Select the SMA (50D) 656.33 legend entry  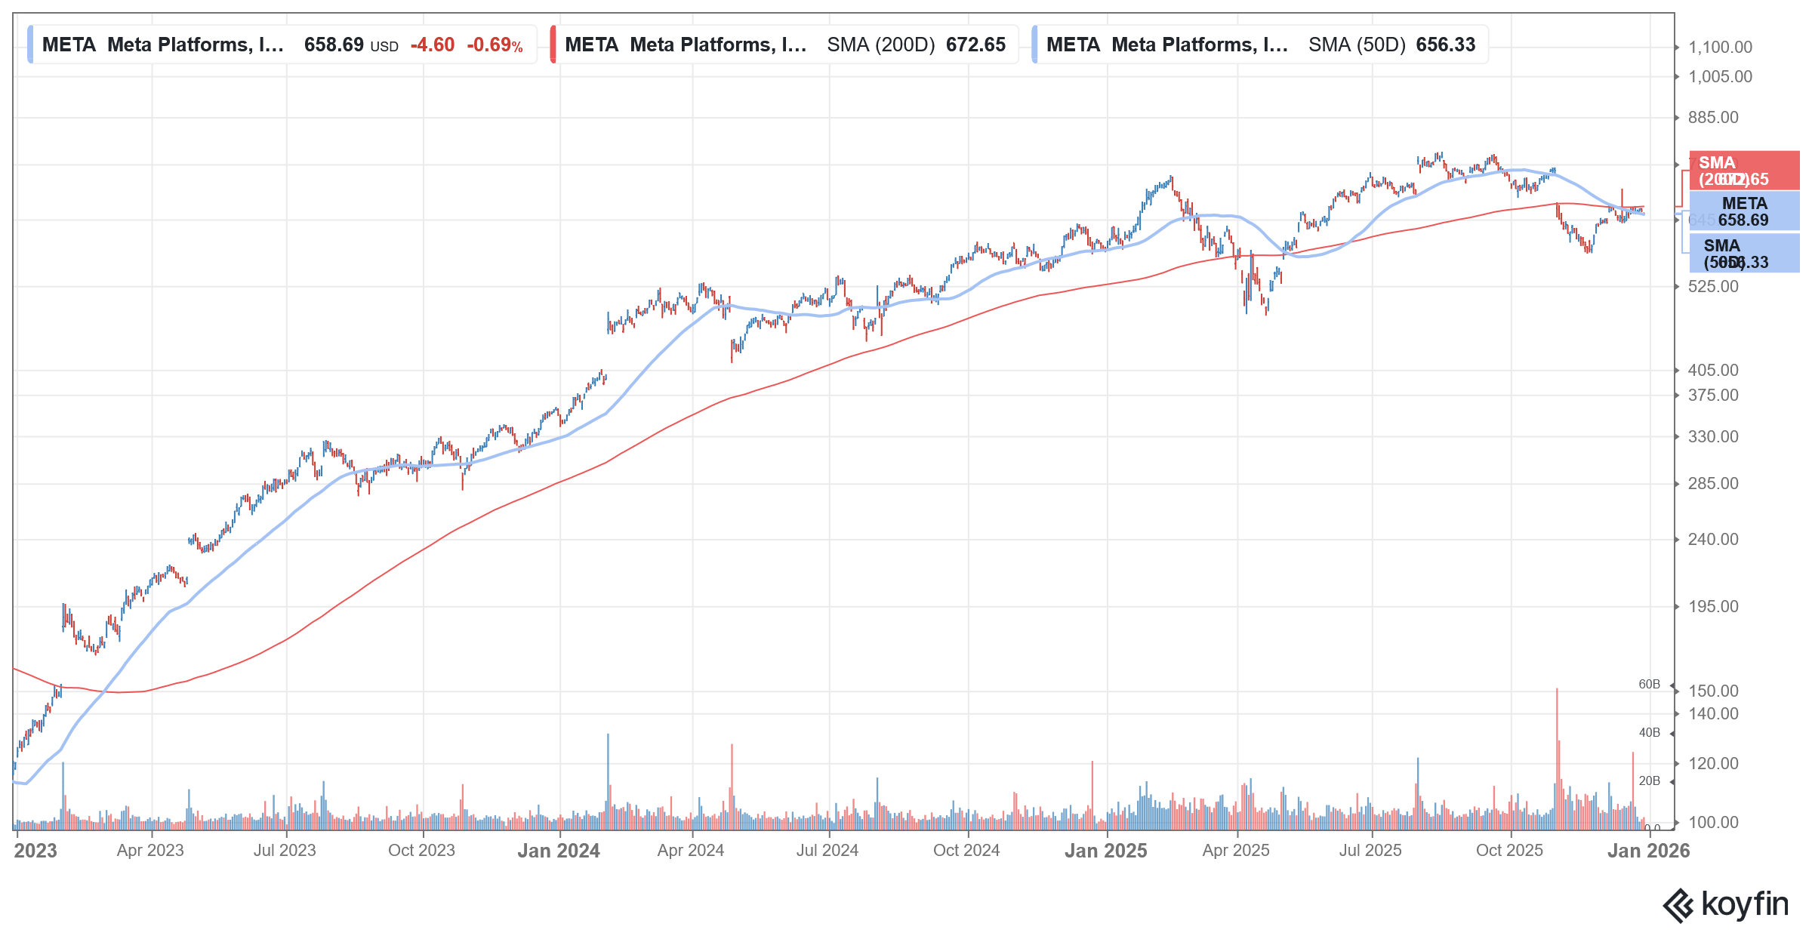tap(1261, 45)
